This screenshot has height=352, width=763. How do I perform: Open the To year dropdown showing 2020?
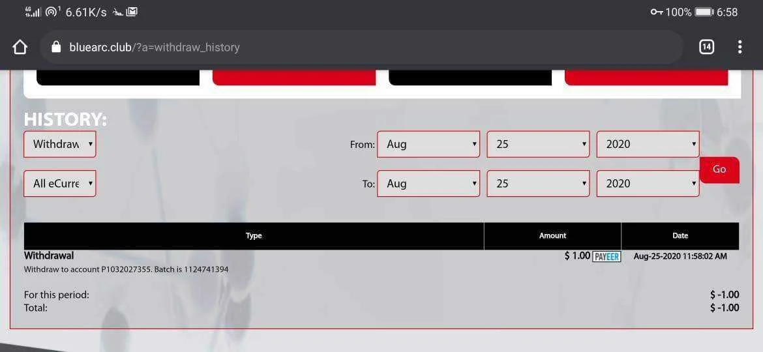point(648,183)
